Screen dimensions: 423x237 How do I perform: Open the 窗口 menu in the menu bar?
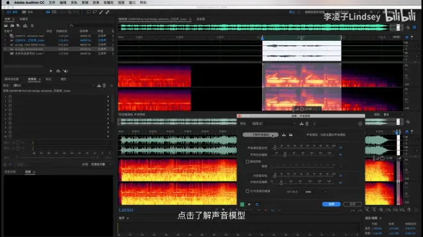[x=132, y=3]
